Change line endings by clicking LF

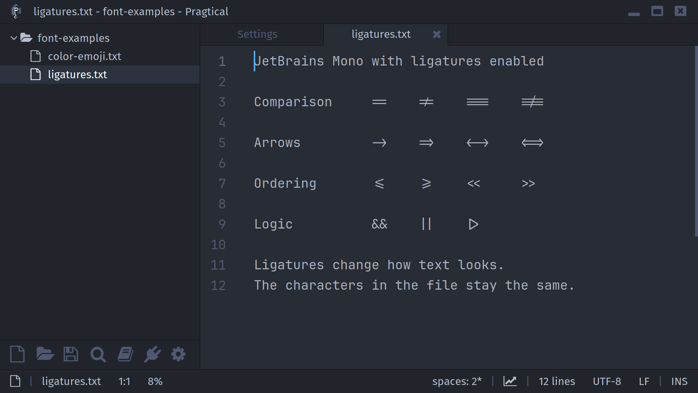coord(644,381)
